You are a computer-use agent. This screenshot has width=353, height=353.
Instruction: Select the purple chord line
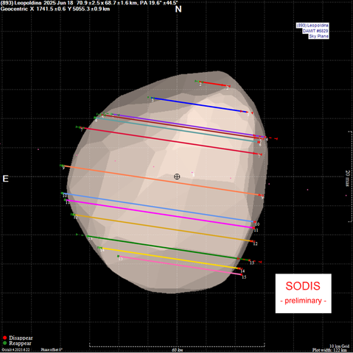pyautogui.click(x=189, y=125)
